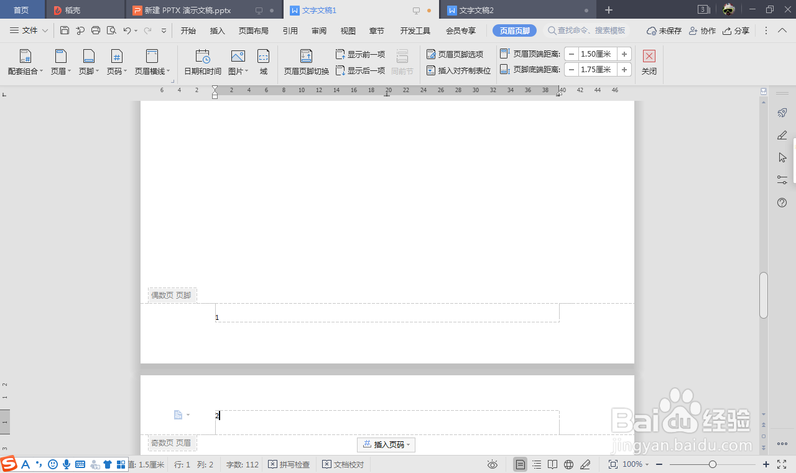Viewport: 796px width, 473px height.
Task: Toggle 拼写检查 in the status bar
Action: coord(289,464)
